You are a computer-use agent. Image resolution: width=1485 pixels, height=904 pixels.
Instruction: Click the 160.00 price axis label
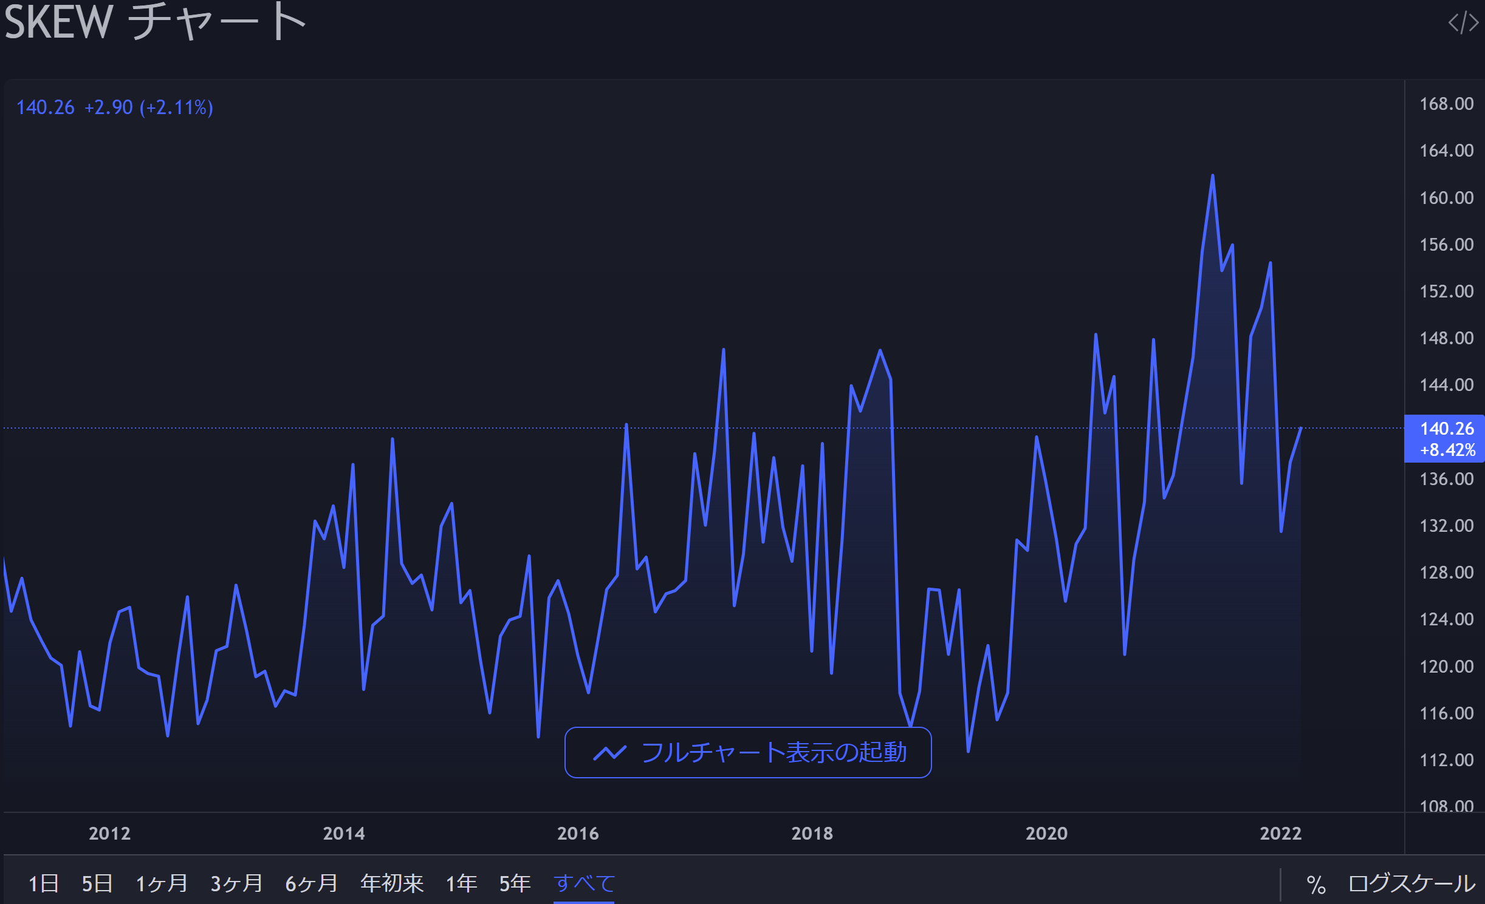1446,198
